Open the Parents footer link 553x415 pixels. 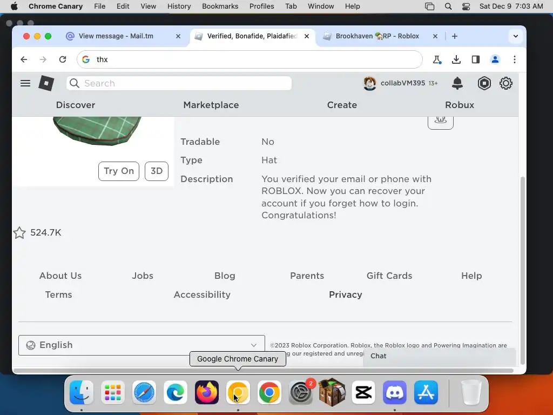coord(307,276)
